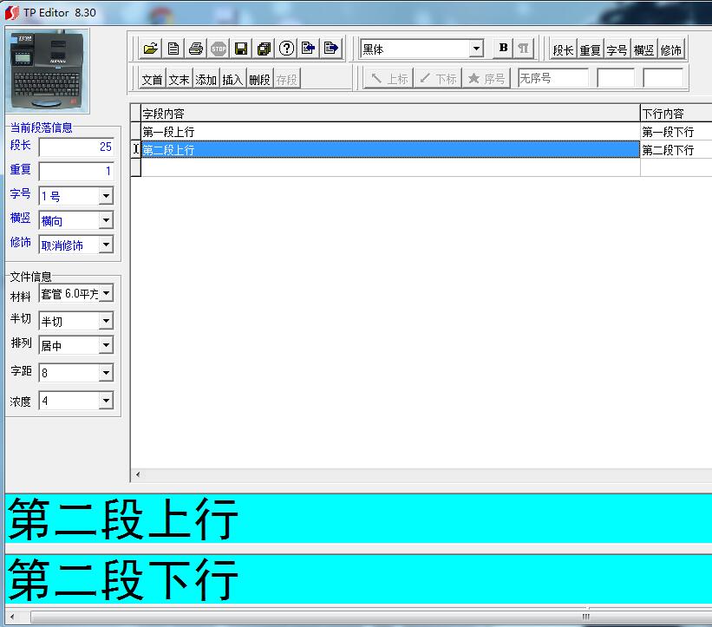712x627 pixels.
Task: Open a file using the folder icon
Action: pos(151,48)
